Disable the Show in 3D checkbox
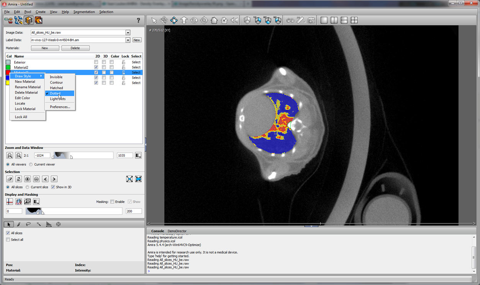The image size is (480, 285). tap(53, 187)
